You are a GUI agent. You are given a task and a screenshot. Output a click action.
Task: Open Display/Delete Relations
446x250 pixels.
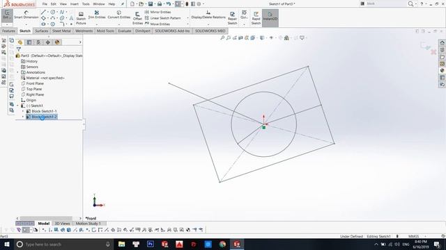[x=208, y=15]
